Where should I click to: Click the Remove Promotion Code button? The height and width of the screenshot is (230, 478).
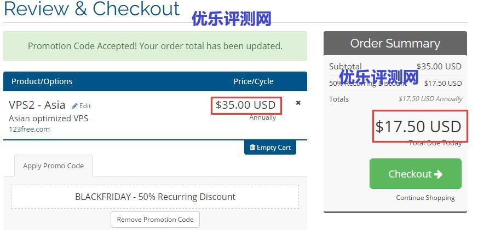tap(155, 220)
